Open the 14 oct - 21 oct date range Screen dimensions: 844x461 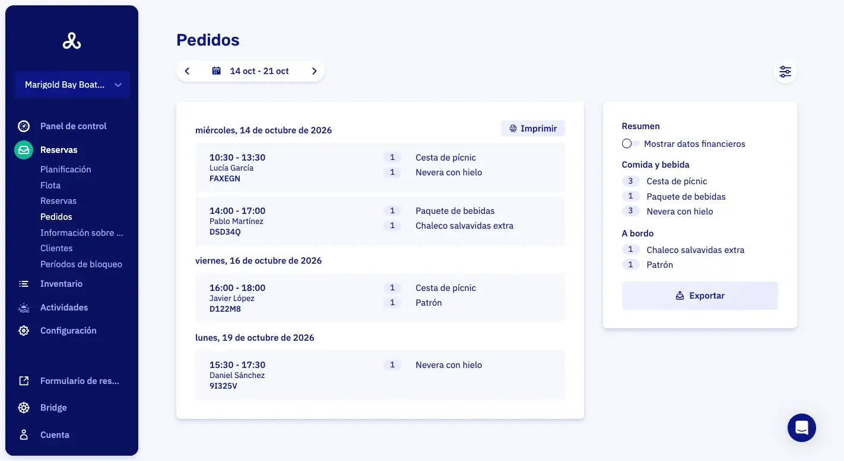tap(259, 71)
